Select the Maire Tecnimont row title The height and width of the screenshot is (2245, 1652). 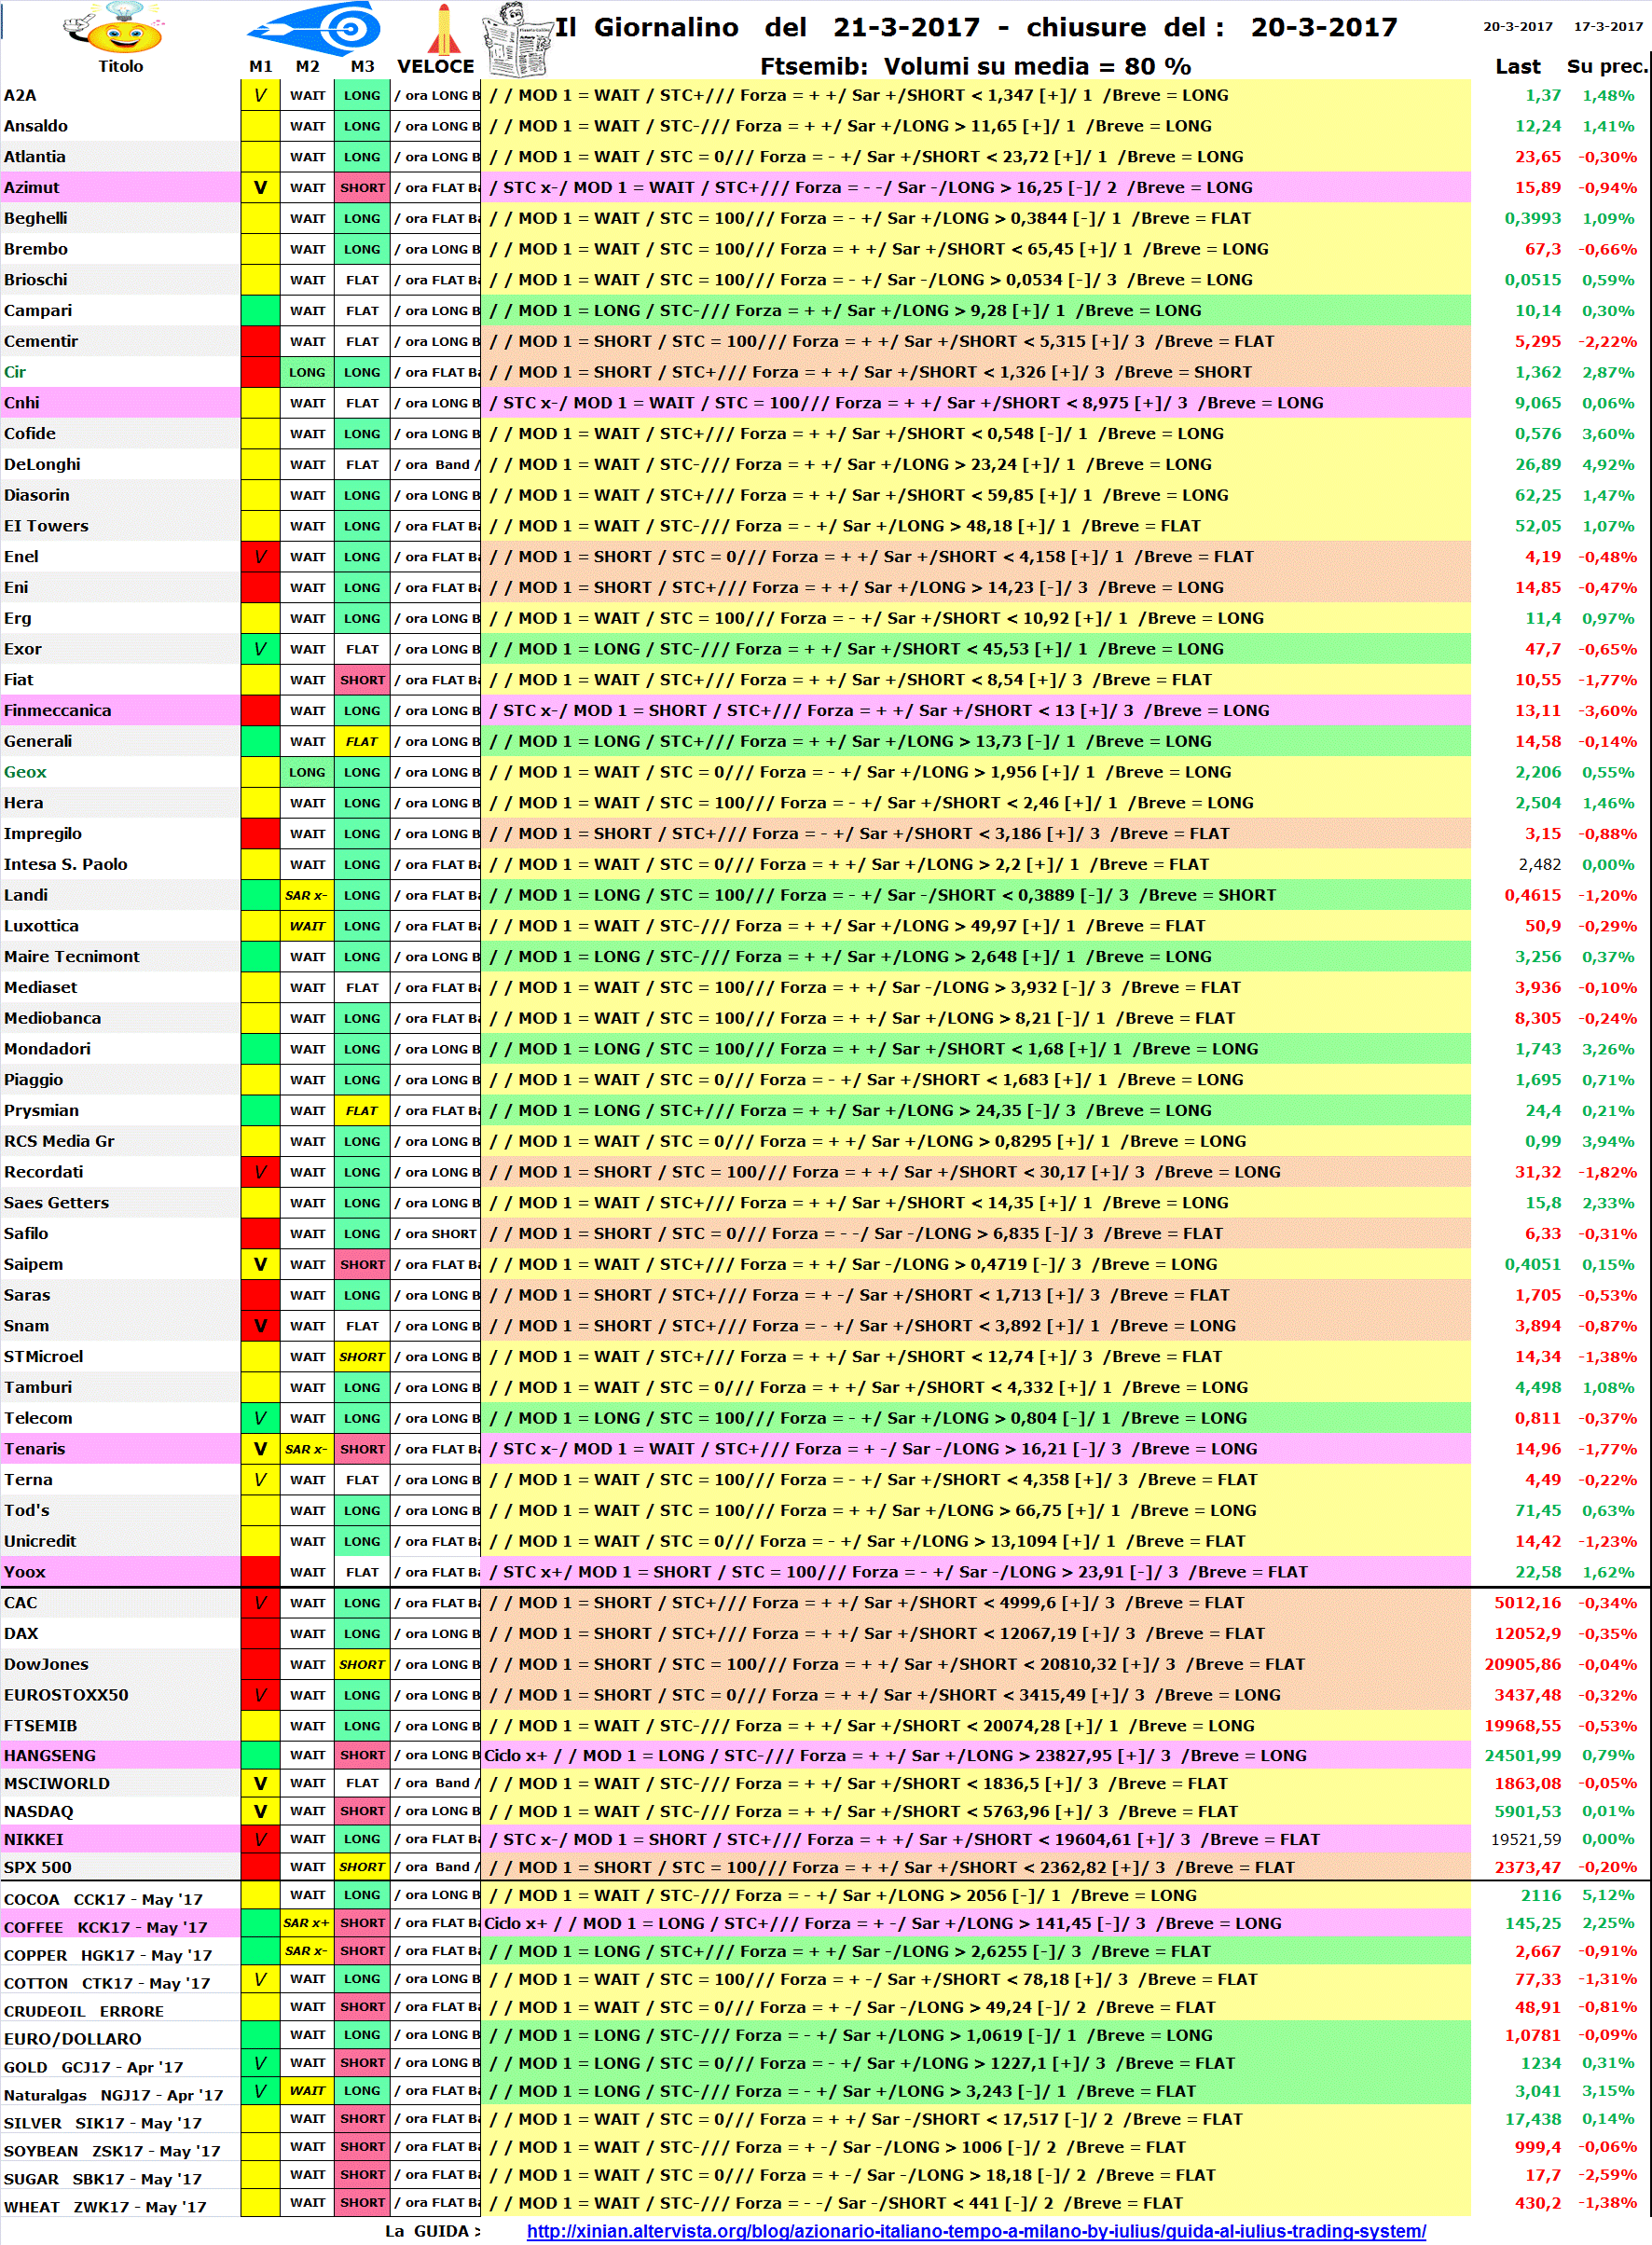[x=72, y=956]
